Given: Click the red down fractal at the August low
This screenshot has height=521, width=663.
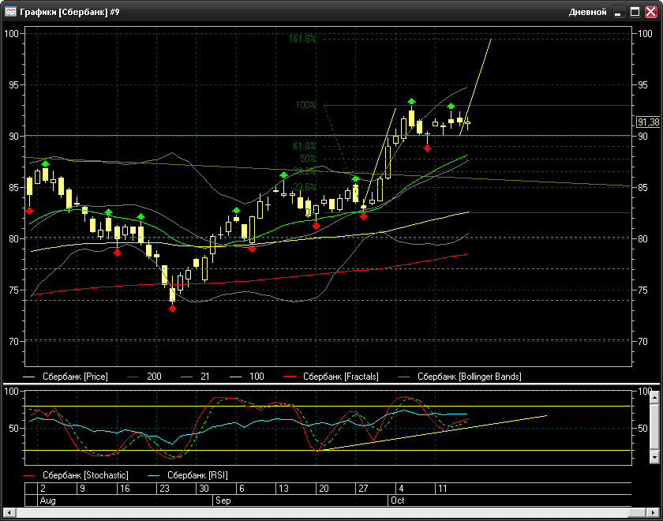Looking at the screenshot, I should click(x=172, y=309).
